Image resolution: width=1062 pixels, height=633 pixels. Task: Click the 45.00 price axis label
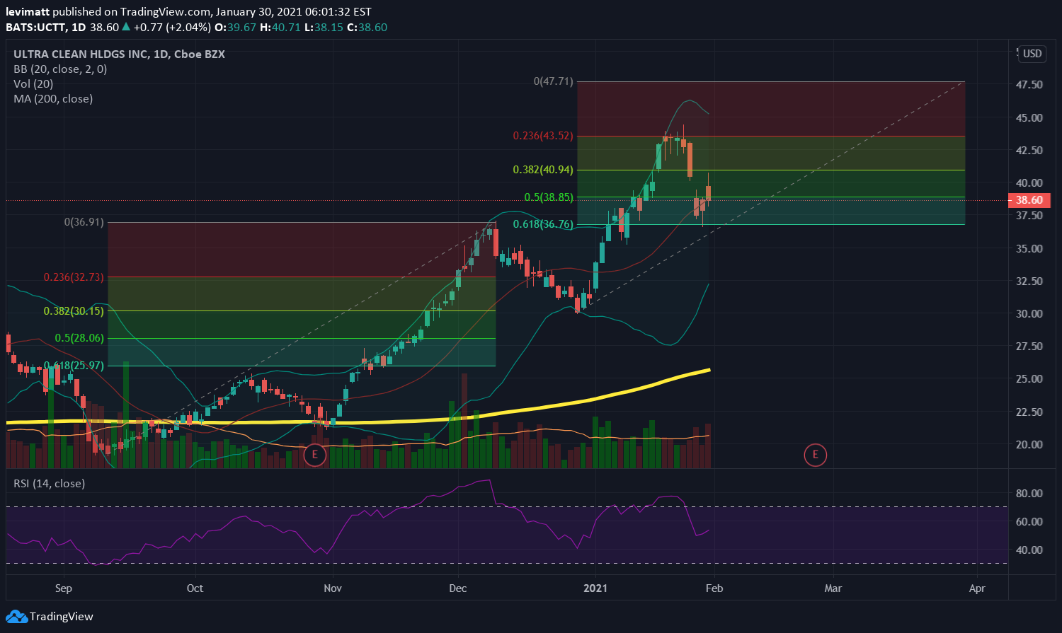click(x=1029, y=117)
